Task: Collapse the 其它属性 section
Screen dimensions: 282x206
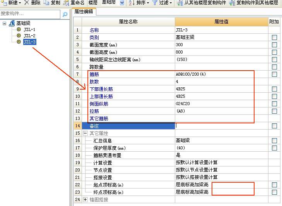Action: pyautogui.click(x=85, y=133)
